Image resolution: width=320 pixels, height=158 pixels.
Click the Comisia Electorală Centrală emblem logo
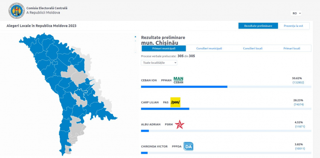point(17,11)
